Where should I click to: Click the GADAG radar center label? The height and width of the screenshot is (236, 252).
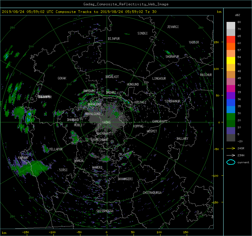coord(106,122)
